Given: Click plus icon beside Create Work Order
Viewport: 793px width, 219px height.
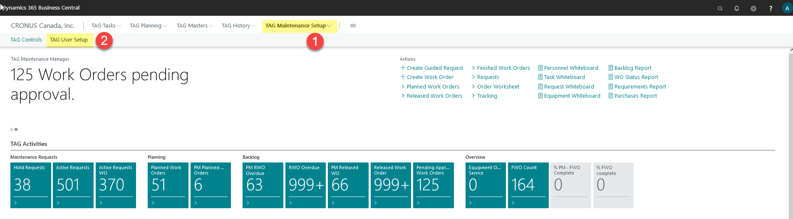Looking at the screenshot, I should [x=403, y=77].
